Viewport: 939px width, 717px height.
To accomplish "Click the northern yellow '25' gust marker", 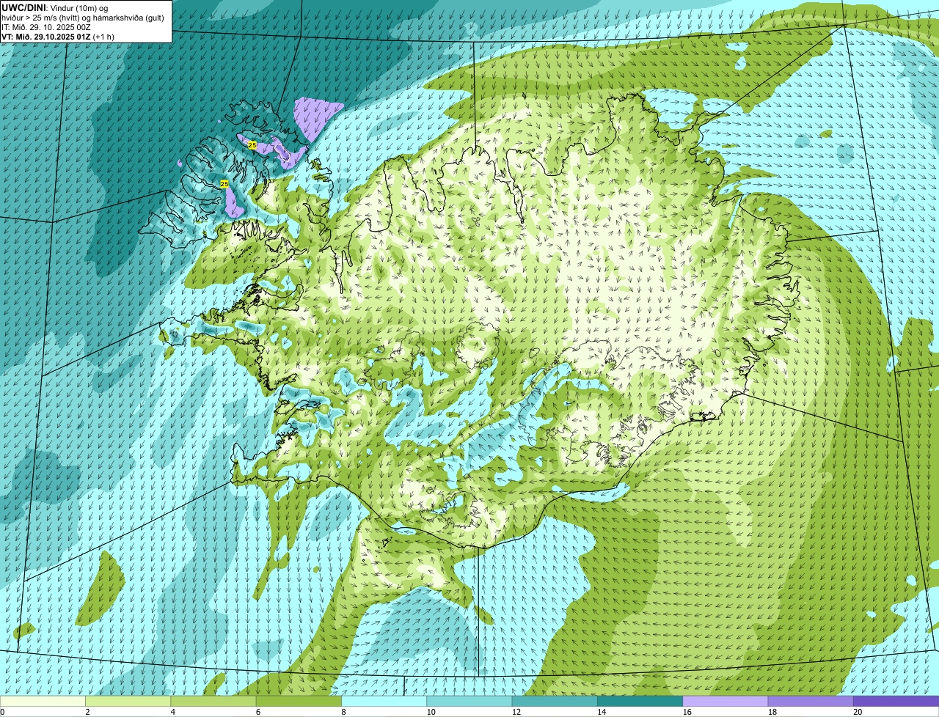I will point(252,145).
